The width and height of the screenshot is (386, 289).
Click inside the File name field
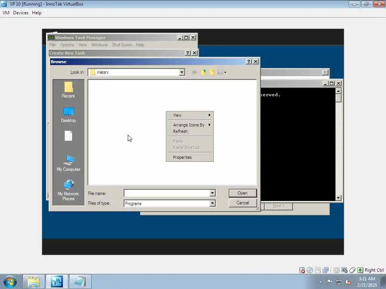(167, 193)
